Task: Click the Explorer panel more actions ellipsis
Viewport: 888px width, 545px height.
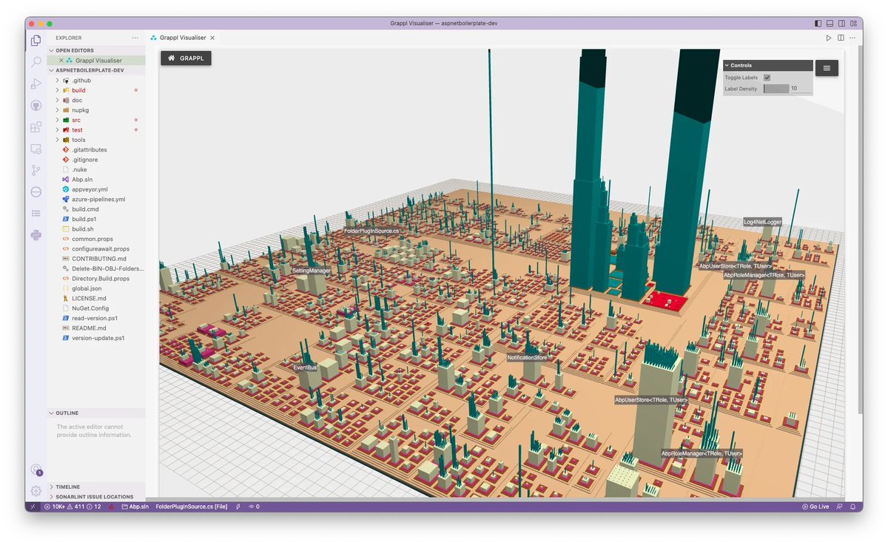Action: [x=135, y=38]
